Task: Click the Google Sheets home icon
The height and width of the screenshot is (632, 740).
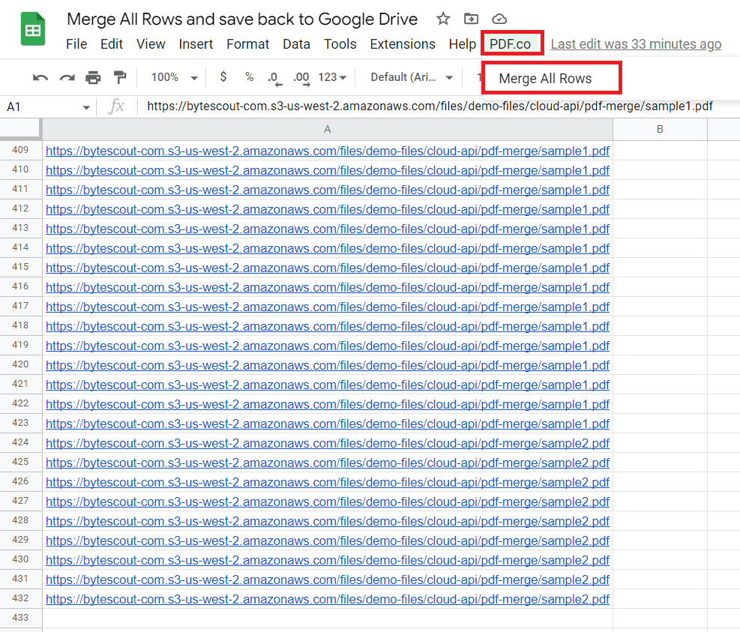Action: [x=32, y=31]
